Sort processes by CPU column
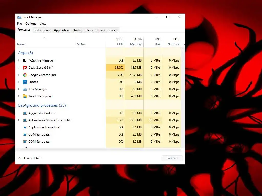262x196 pixels. point(115,42)
